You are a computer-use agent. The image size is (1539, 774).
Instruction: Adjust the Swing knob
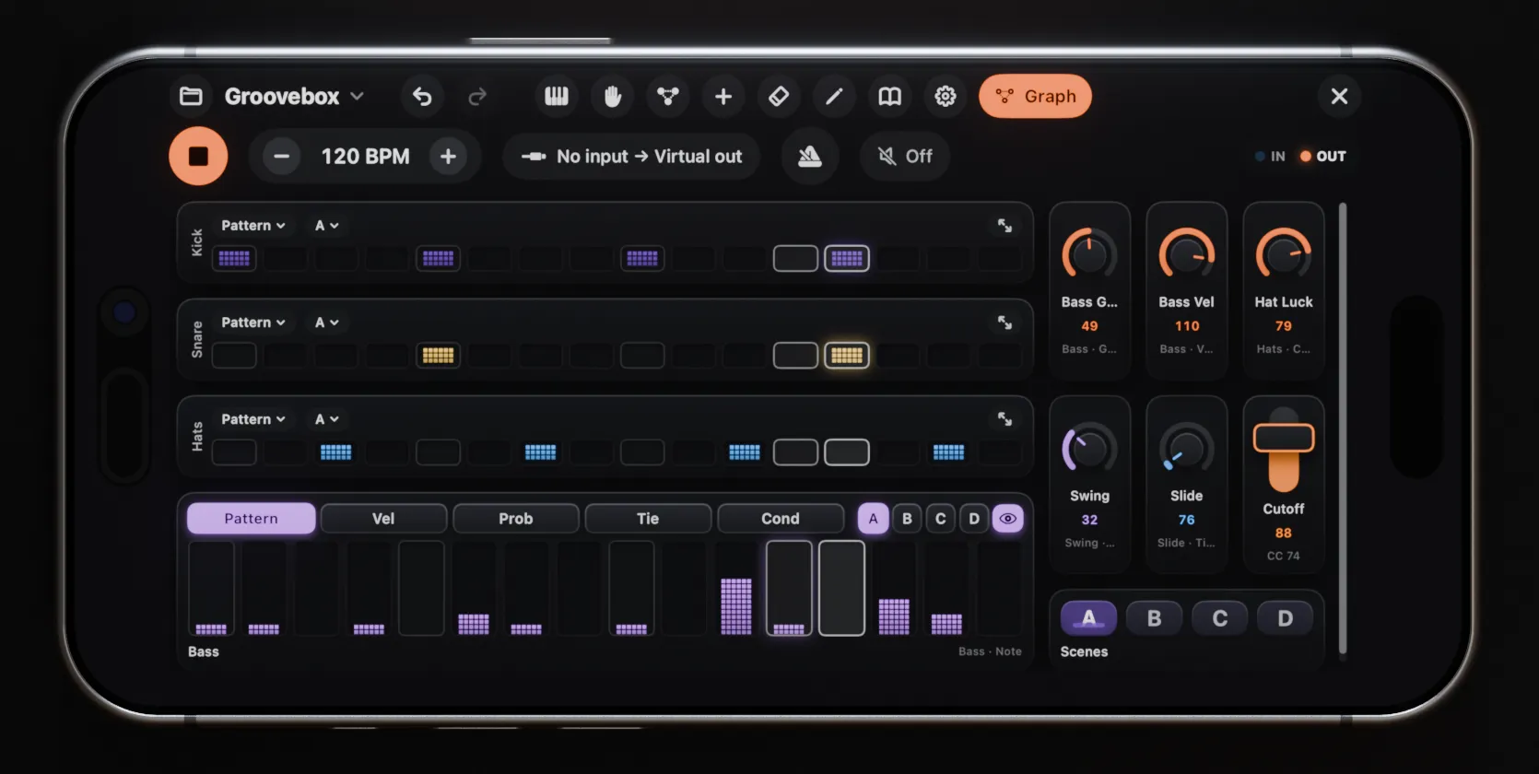[x=1089, y=448]
